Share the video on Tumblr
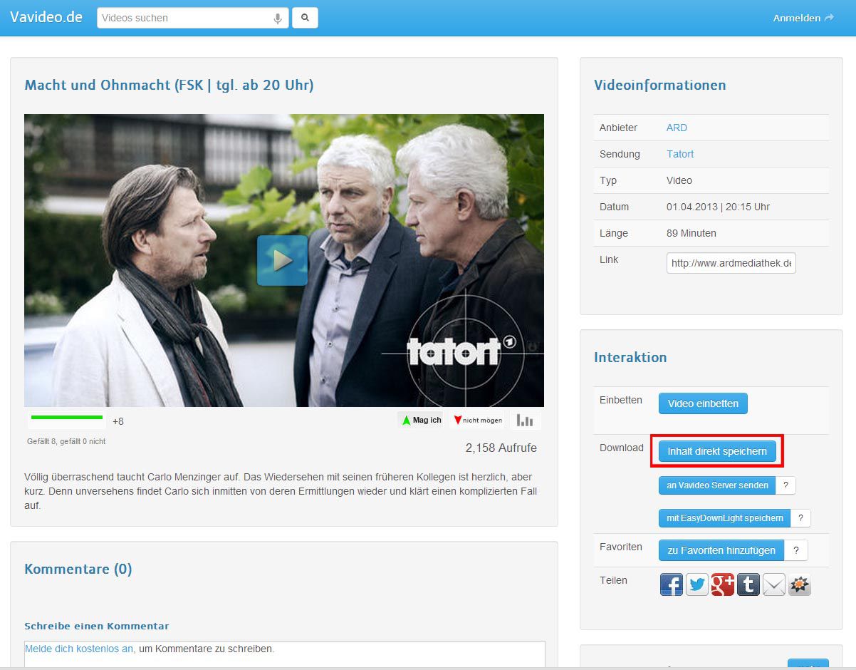Viewport: 856px width, 670px height. pos(748,584)
